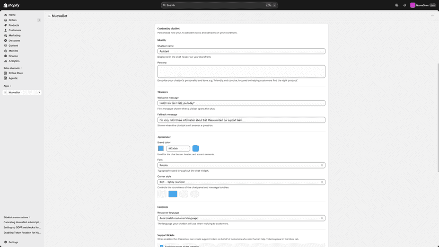Click the Shopify logo

click(12, 5)
